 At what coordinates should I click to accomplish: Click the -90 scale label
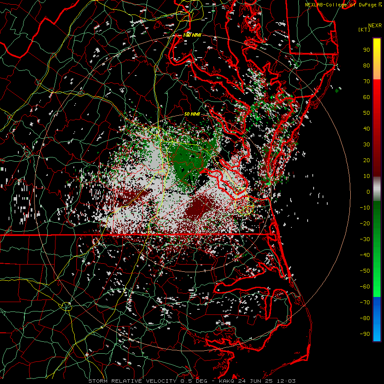coord(365,334)
